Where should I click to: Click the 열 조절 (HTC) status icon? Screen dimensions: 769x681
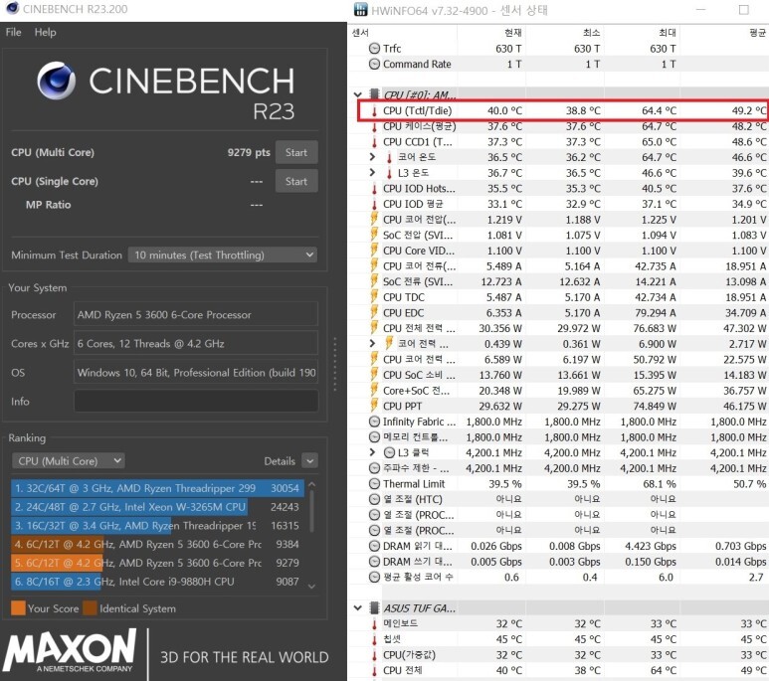(x=374, y=500)
